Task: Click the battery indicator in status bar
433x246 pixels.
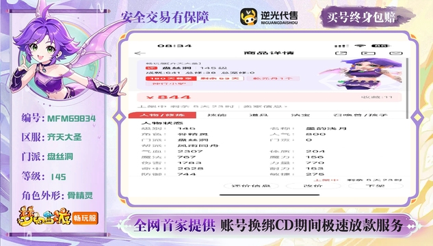Action: pos(380,46)
